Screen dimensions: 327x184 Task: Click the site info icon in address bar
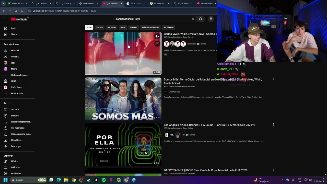click(29, 11)
